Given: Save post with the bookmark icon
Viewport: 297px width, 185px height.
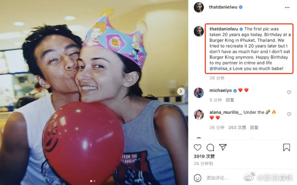Looking at the screenshot, I should pos(287,147).
